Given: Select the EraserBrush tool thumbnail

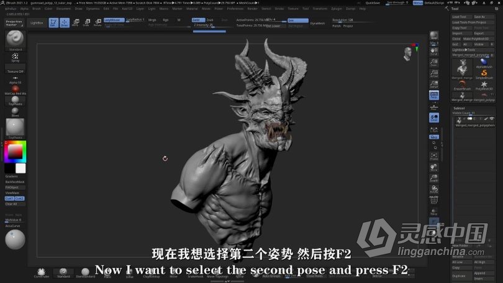Looking at the screenshot, I should 462,85.
